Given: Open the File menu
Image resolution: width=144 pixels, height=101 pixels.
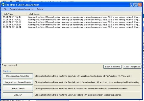Looking at the screenshot, I should point(5,9).
